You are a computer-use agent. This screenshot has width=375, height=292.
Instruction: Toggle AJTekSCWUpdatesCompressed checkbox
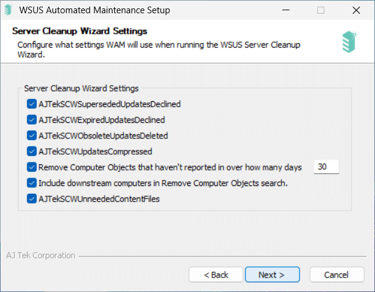(31, 151)
